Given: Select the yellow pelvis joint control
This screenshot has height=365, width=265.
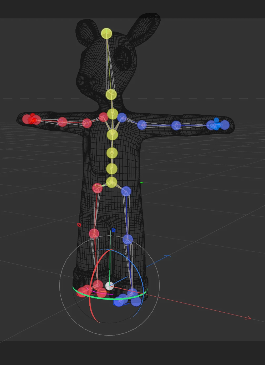Looking at the screenshot, I should pos(112,182).
